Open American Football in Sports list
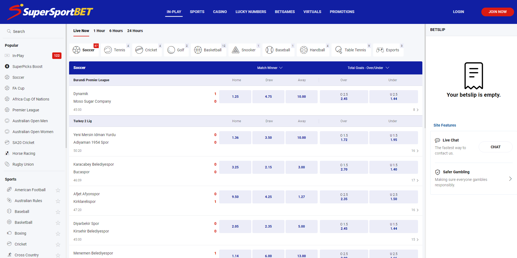This screenshot has height=258, width=517. point(30,190)
